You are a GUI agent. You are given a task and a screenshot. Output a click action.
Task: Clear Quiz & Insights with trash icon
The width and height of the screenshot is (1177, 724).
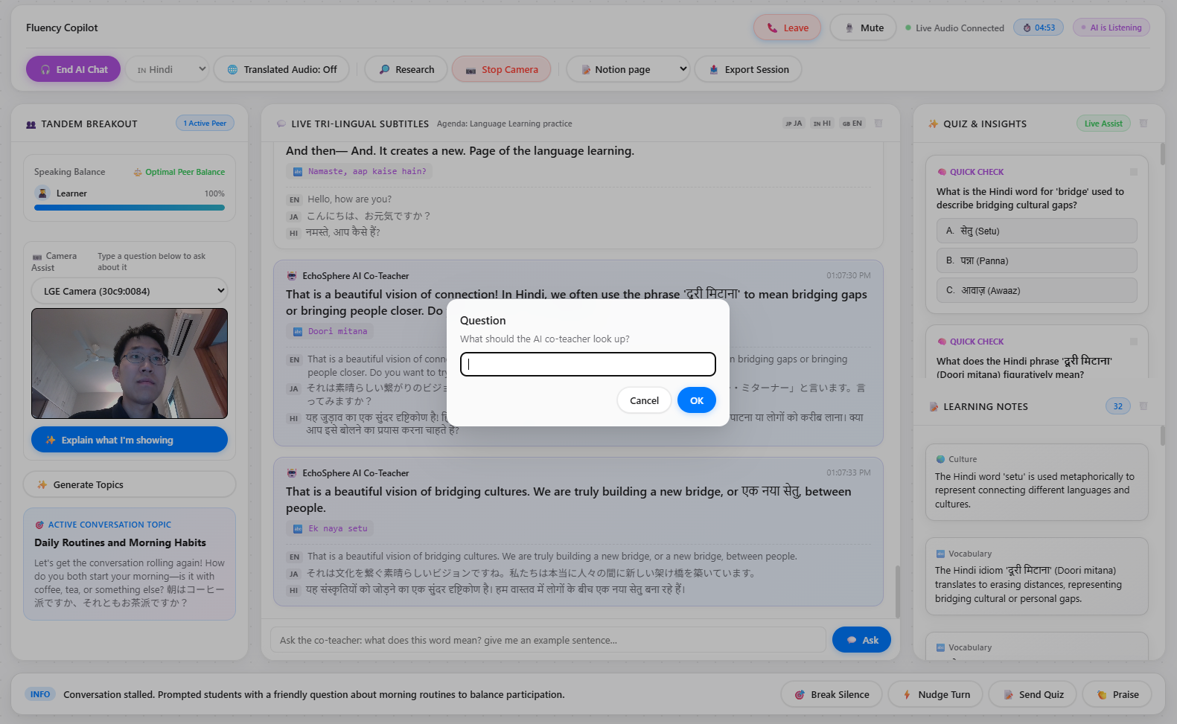[1143, 124]
